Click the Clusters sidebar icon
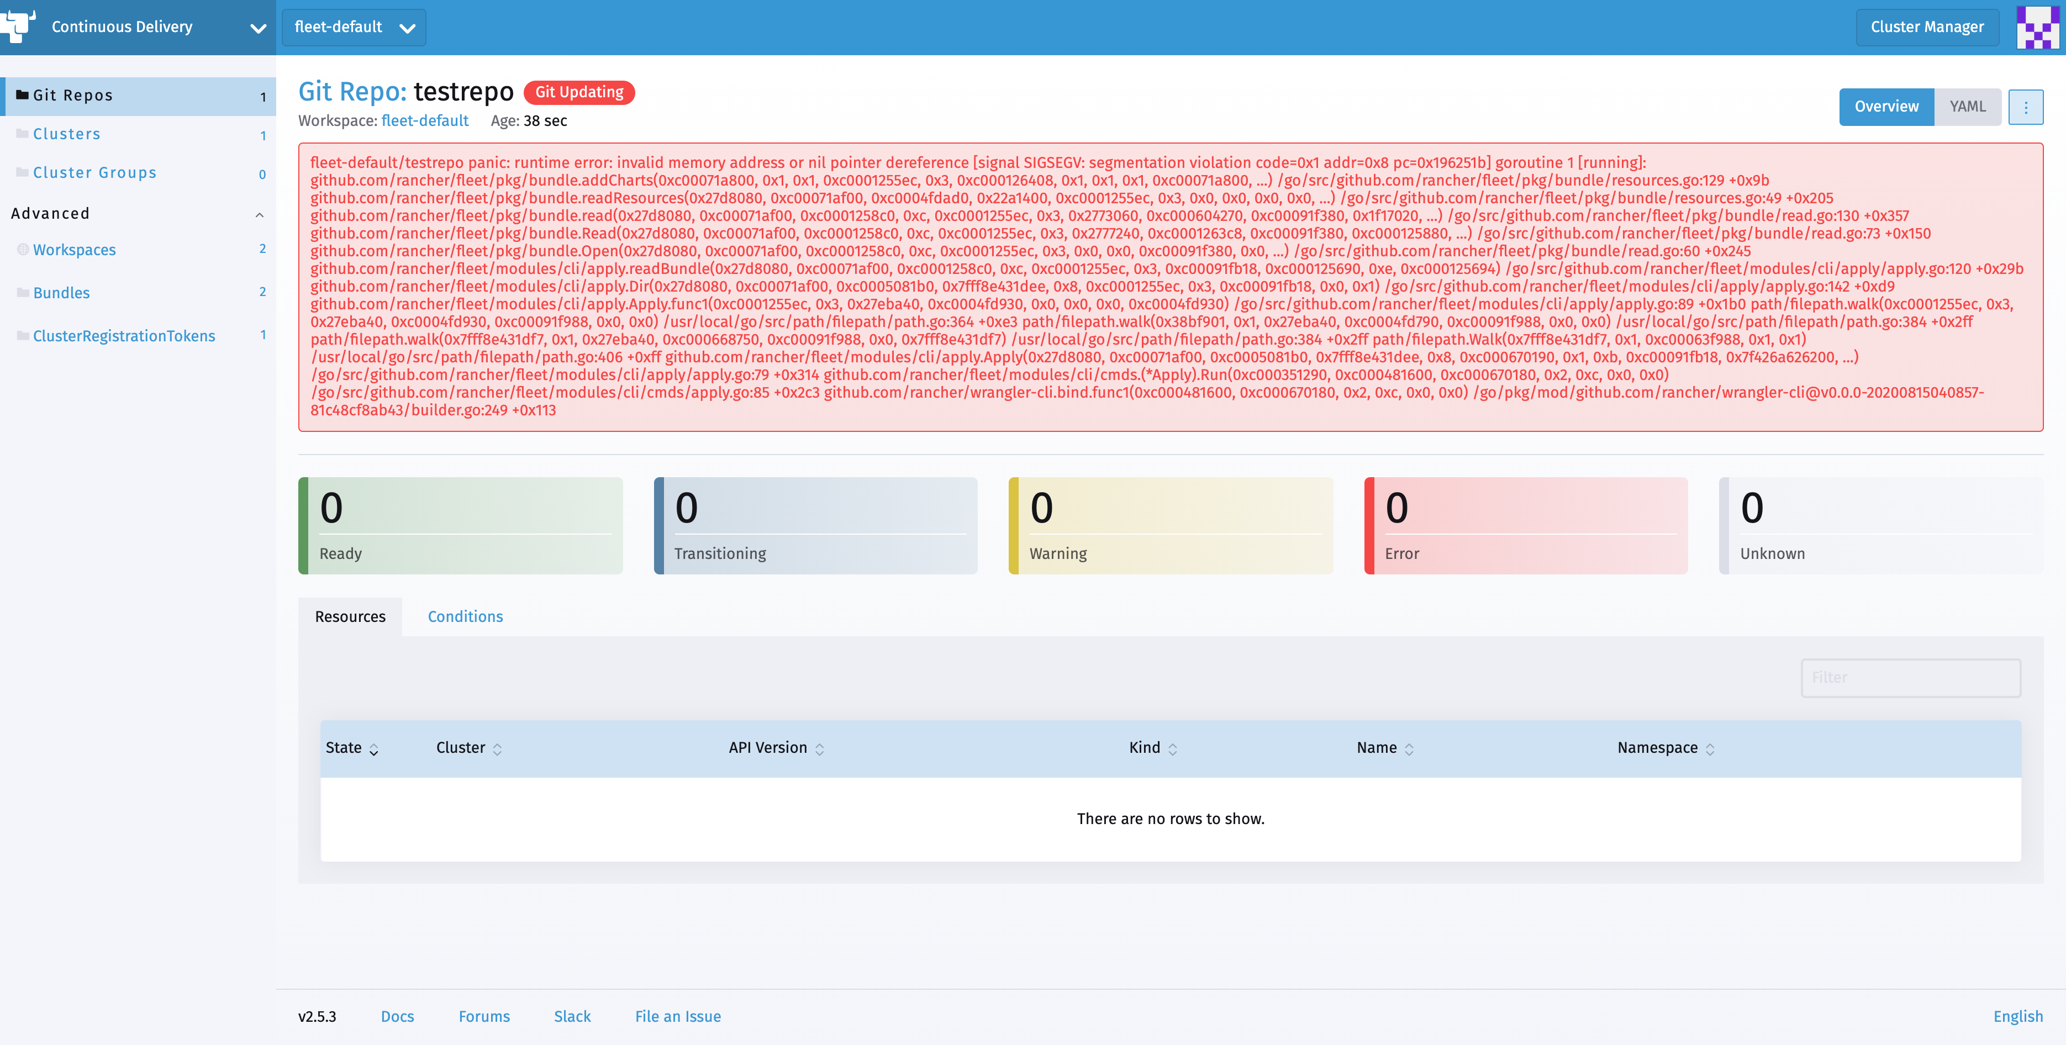2066x1045 pixels. (x=24, y=133)
